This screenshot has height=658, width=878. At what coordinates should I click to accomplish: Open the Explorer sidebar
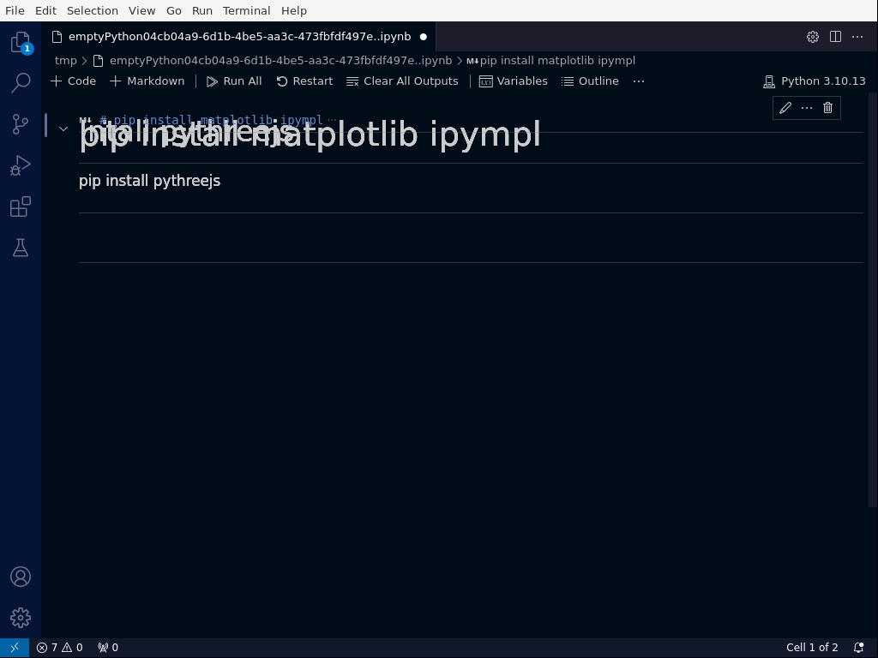tap(19, 40)
